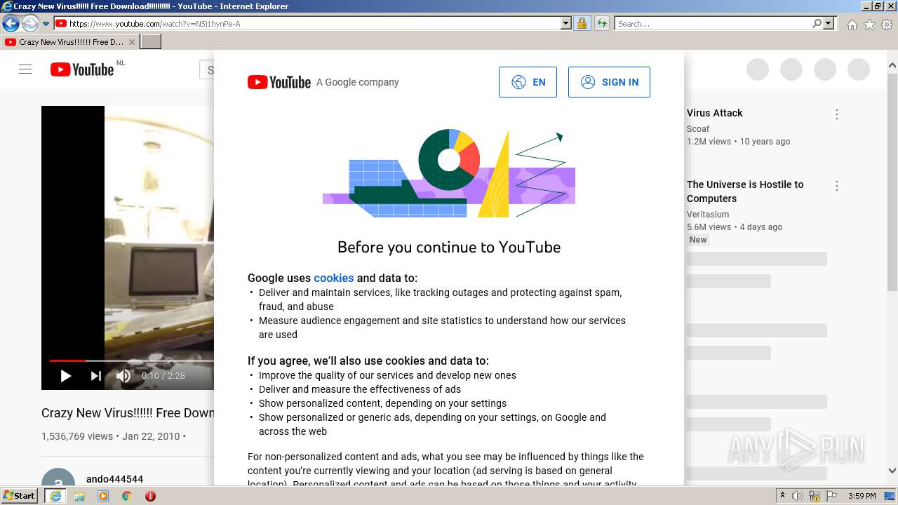Click the system tray volume icon
The width and height of the screenshot is (898, 505).
click(798, 496)
